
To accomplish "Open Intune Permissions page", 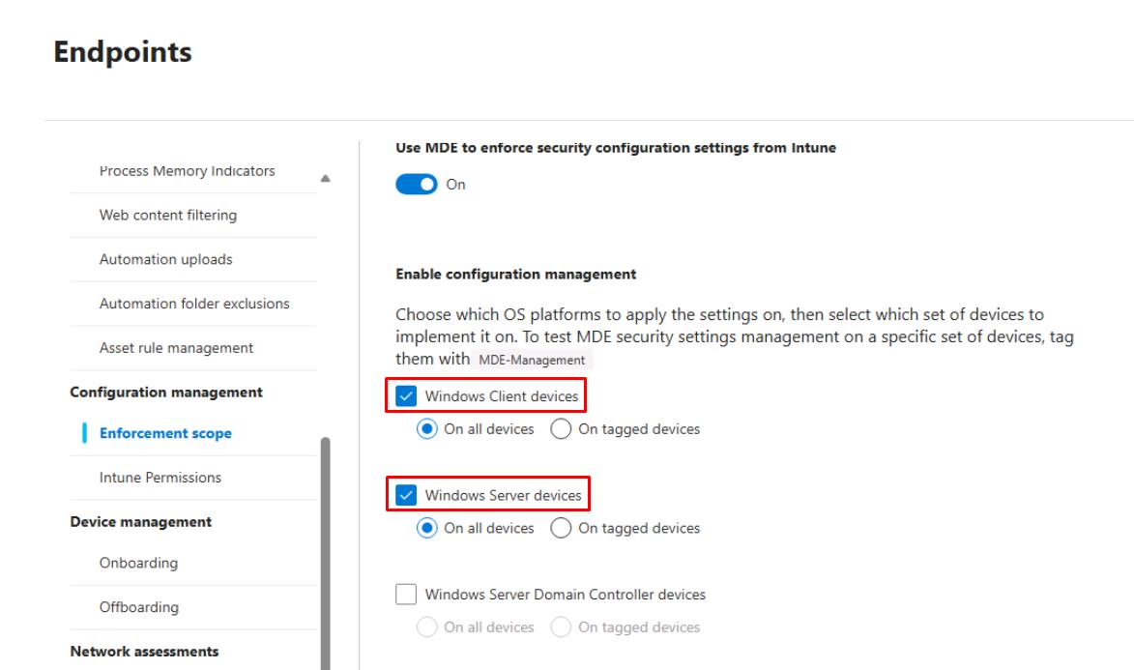I will click(x=160, y=478).
